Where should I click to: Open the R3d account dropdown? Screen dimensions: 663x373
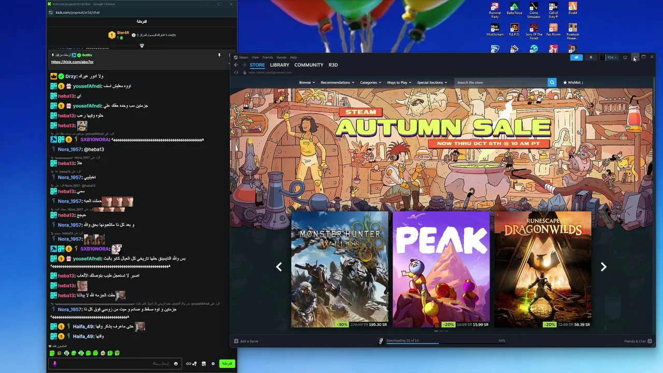(x=612, y=57)
